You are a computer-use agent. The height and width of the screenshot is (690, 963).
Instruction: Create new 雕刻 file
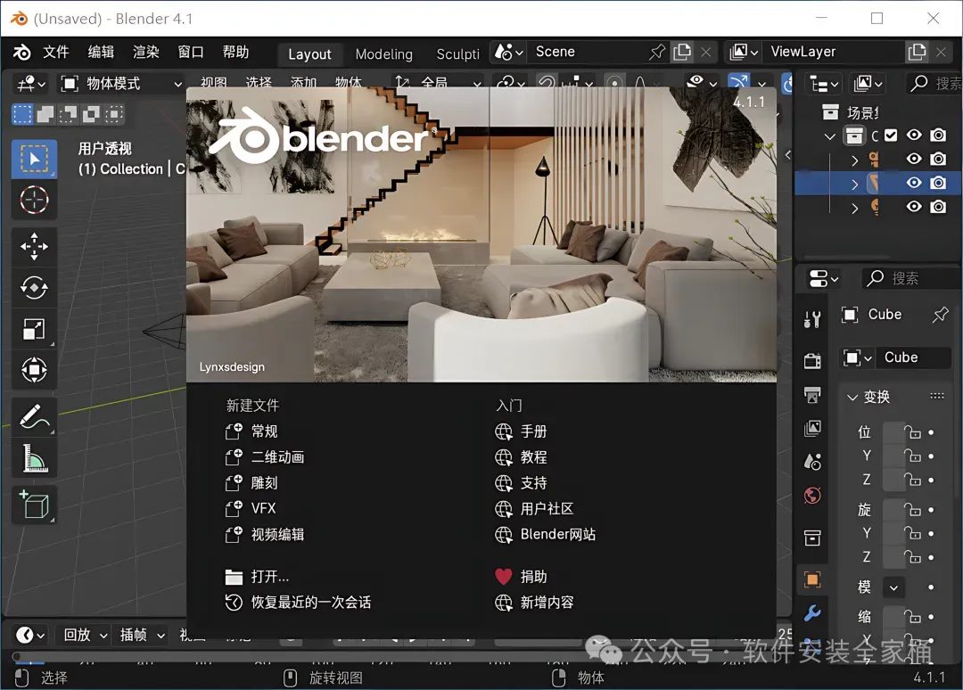tap(251, 483)
